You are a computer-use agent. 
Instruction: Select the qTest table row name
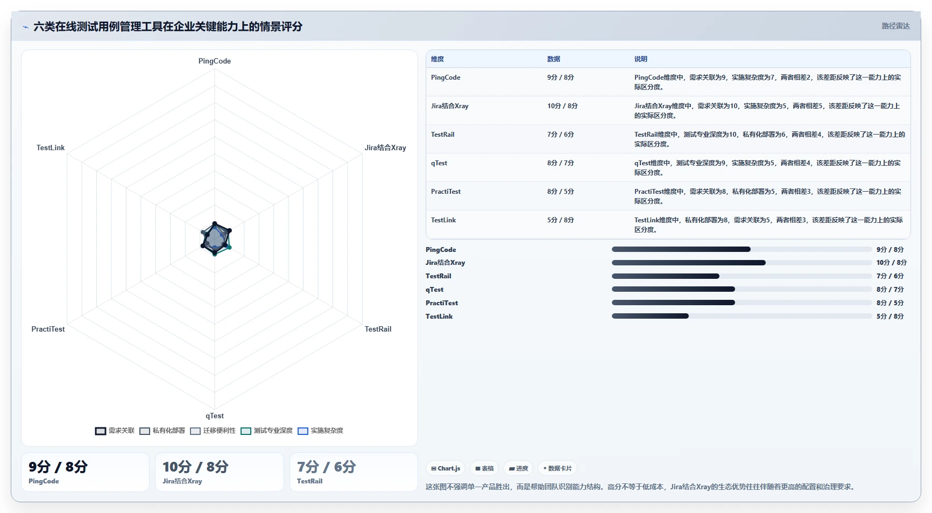point(439,163)
